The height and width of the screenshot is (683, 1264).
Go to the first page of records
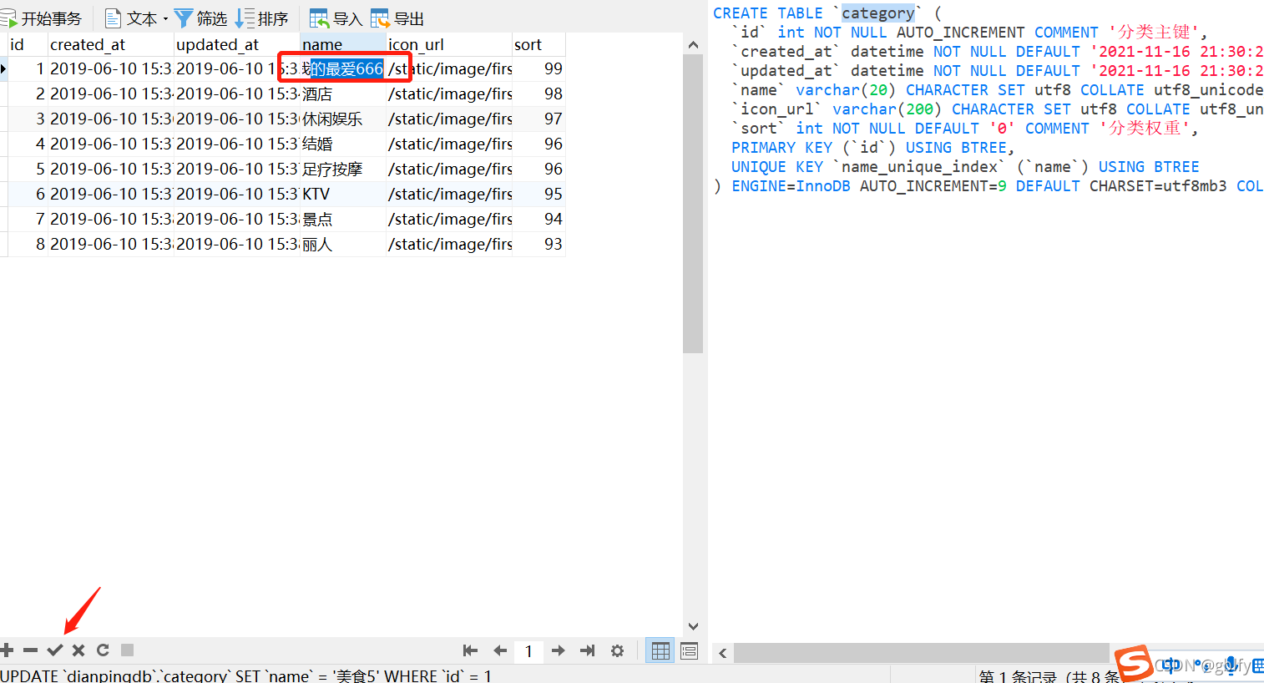pyautogui.click(x=470, y=650)
